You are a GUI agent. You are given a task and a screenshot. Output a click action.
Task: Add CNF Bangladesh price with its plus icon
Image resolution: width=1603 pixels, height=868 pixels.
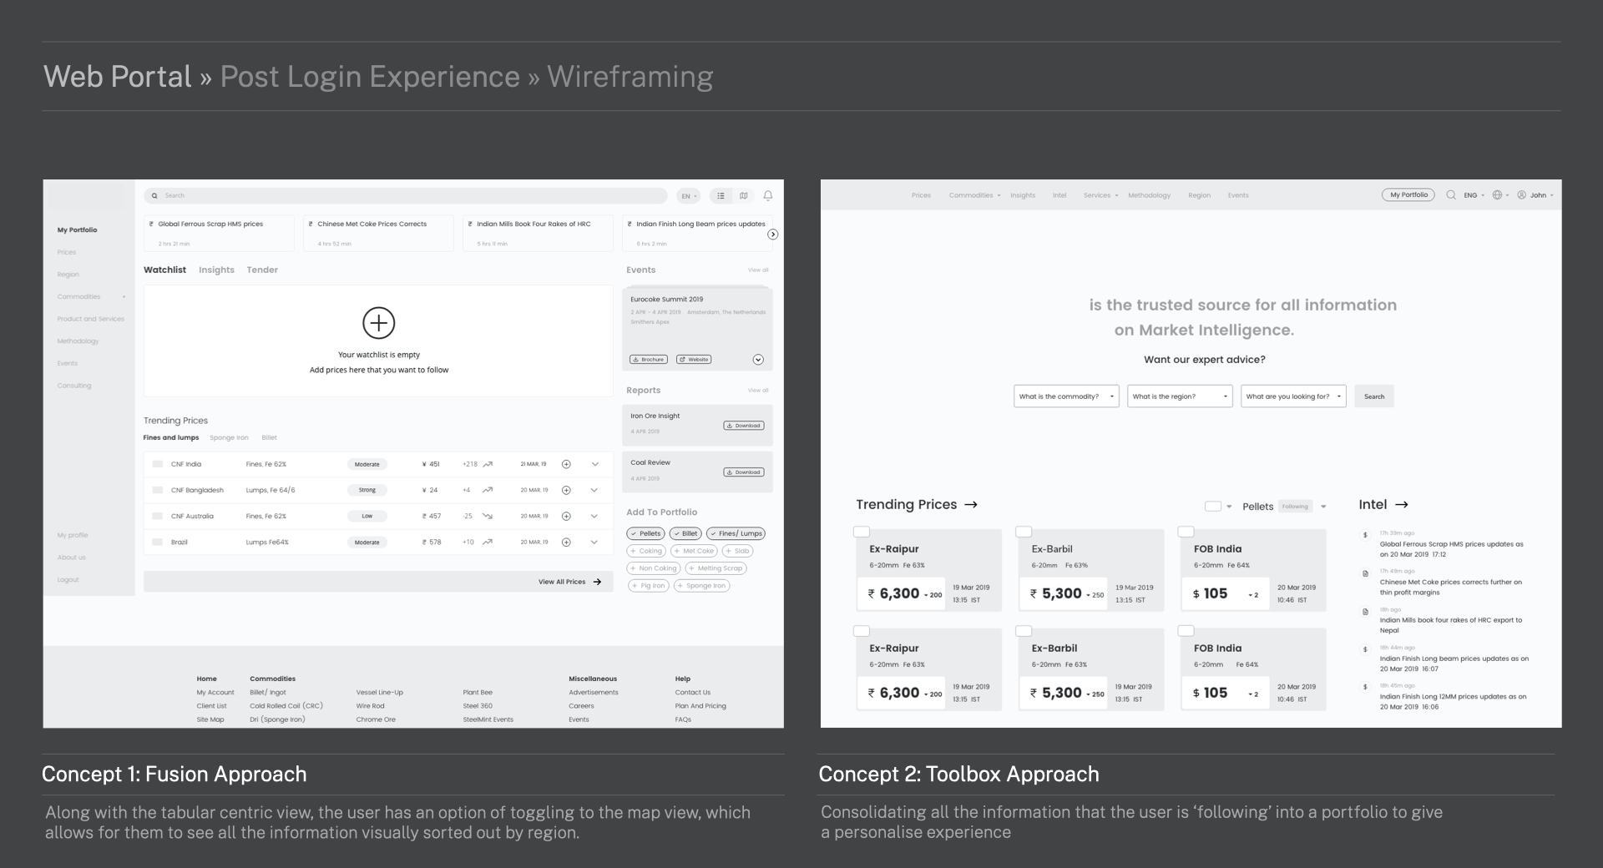(x=566, y=490)
